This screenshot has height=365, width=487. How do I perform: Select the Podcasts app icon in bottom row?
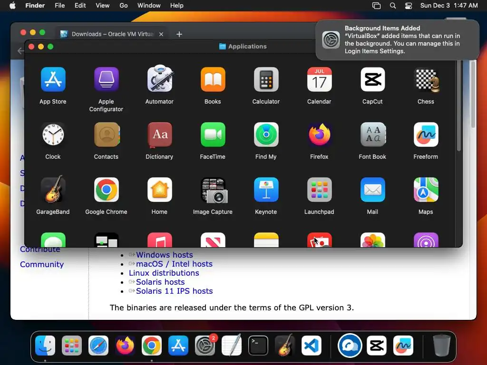[426, 240]
